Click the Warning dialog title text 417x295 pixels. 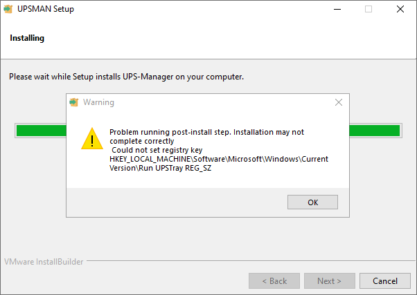pyautogui.click(x=98, y=102)
